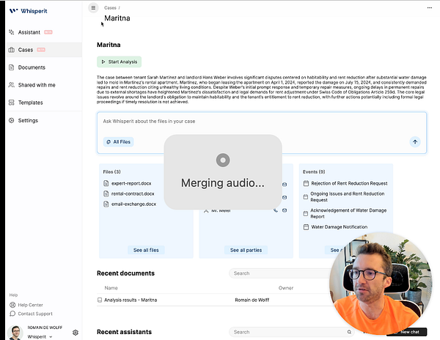Click the Files (3) heading
Viewport: 440px width, 340px height.
(x=111, y=171)
